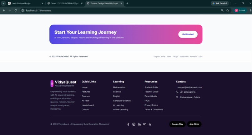
Task: Open the Contact link under Quick Links
Action: [85, 109]
